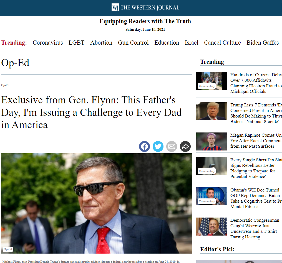Open Israel trending topic
Screen dimensions: 282x263
[192, 43]
